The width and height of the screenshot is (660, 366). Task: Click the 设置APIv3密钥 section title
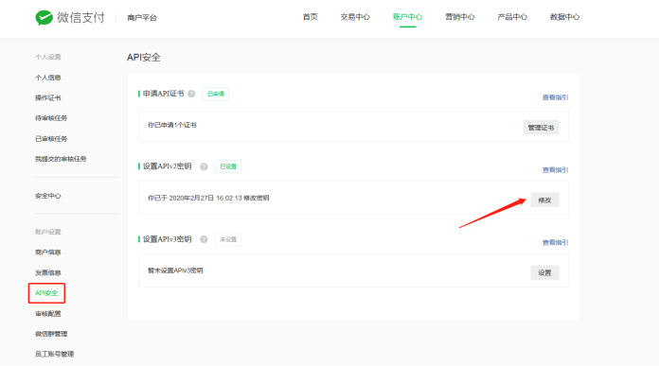click(x=167, y=238)
